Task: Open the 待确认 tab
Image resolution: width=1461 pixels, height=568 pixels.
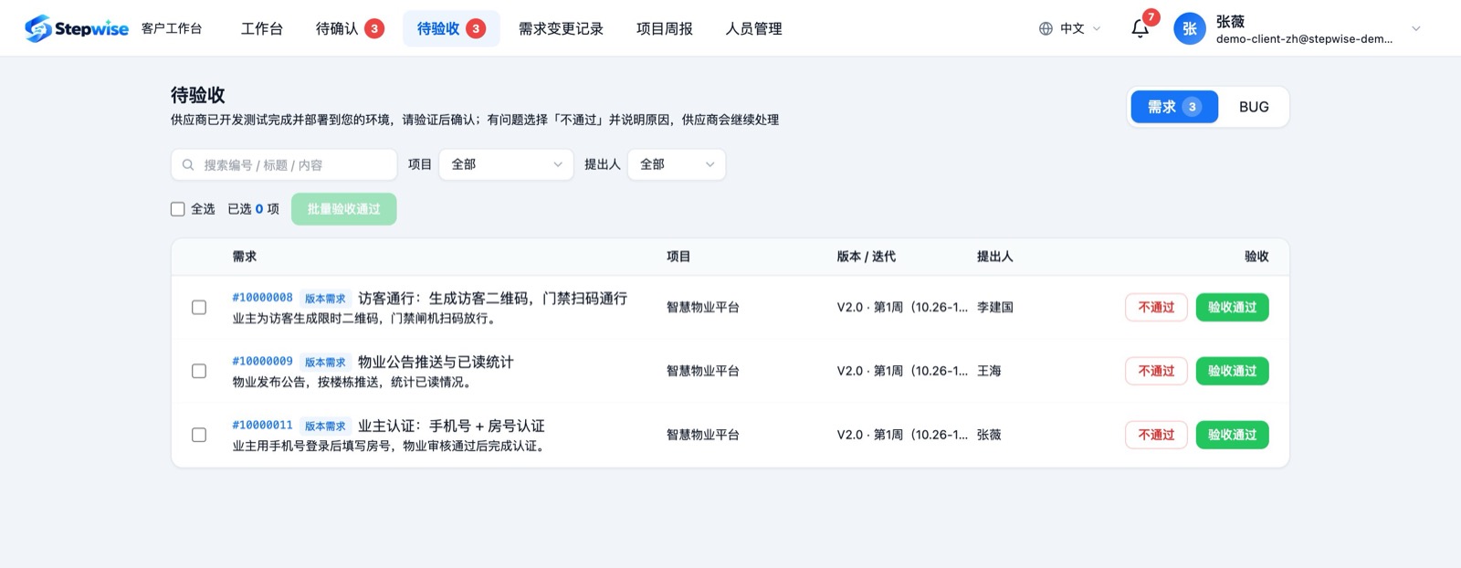Action: (350, 28)
